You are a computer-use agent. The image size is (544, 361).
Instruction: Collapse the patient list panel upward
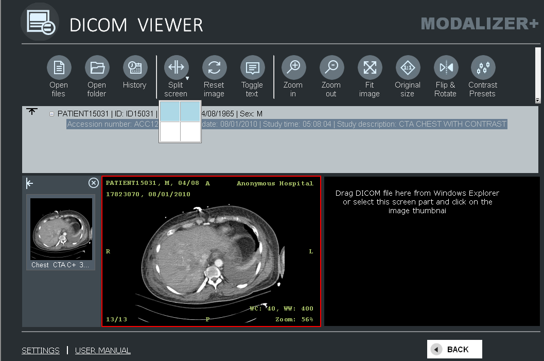(32, 112)
